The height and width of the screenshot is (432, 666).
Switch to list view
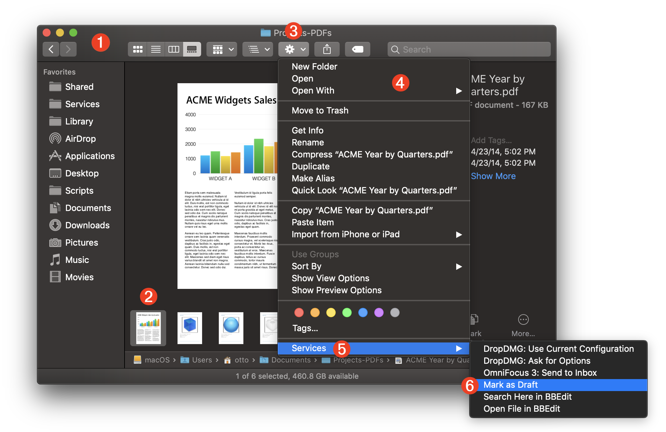tap(156, 49)
